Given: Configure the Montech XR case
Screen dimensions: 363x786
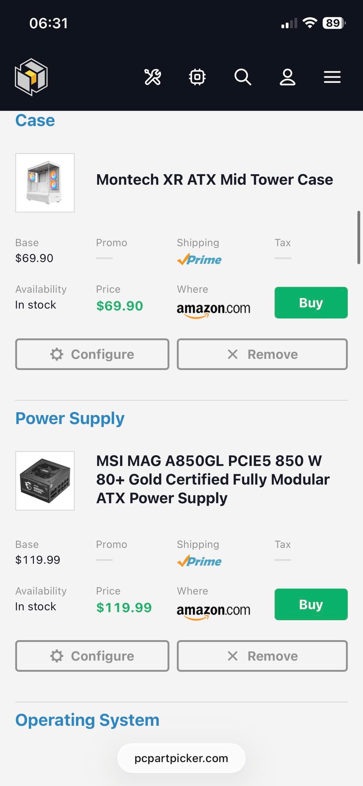Looking at the screenshot, I should [92, 354].
